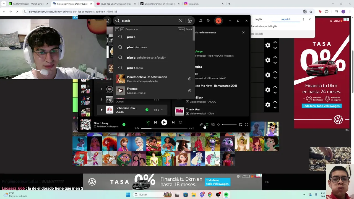The width and height of the screenshot is (354, 199).
Task: Select 'plan b: anhelo de satisfacción' suggestion
Action: (154, 57)
